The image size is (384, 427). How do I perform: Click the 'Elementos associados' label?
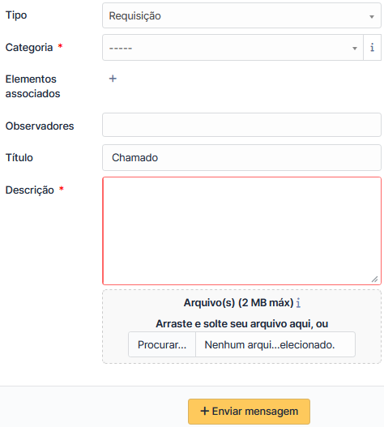click(x=32, y=87)
